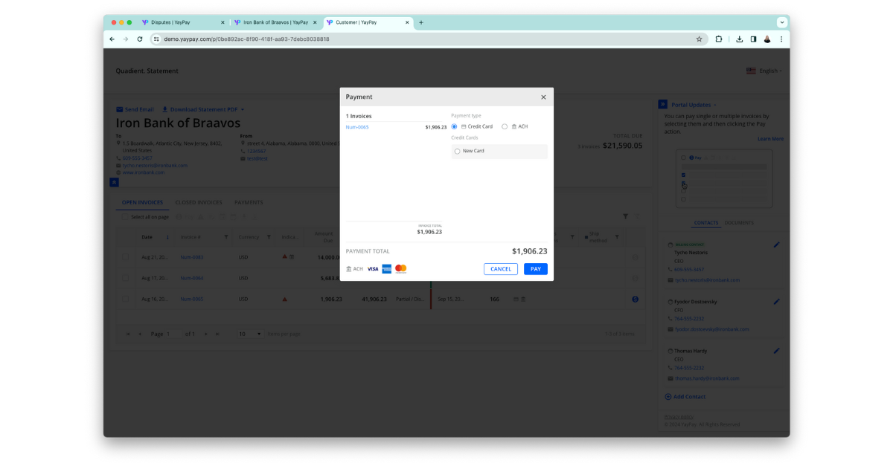Screen dimensions: 893x466
Task: Select the Customer | YayPay browser tab
Action: click(368, 22)
